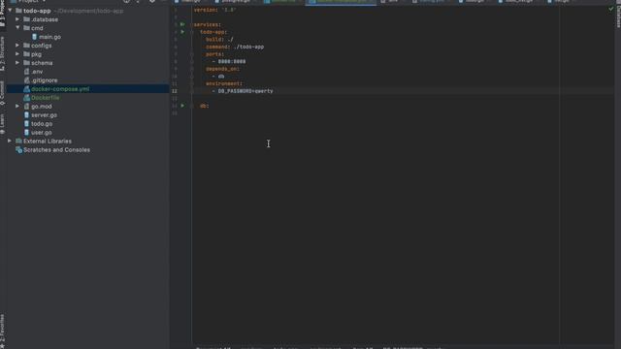Select the schema folder name
Image resolution: width=621 pixels, height=349 pixels.
(x=42, y=63)
